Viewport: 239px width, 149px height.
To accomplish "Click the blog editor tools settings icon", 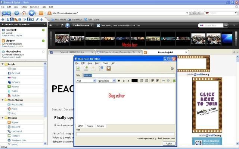I will [x=101, y=69].
